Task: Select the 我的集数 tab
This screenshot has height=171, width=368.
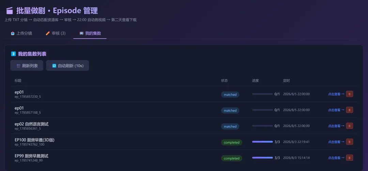Action: (90, 33)
